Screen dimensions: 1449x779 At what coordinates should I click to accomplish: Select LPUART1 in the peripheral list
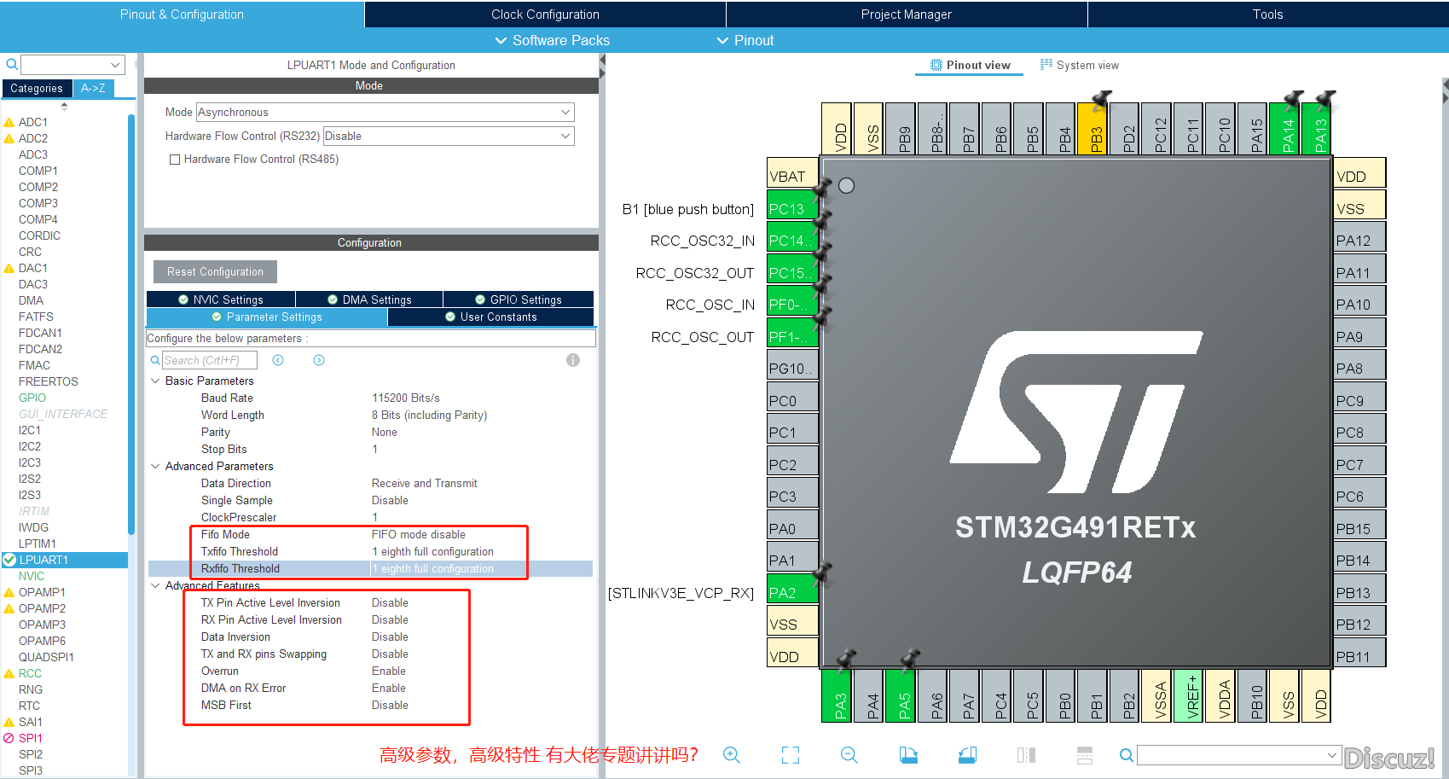pos(65,560)
